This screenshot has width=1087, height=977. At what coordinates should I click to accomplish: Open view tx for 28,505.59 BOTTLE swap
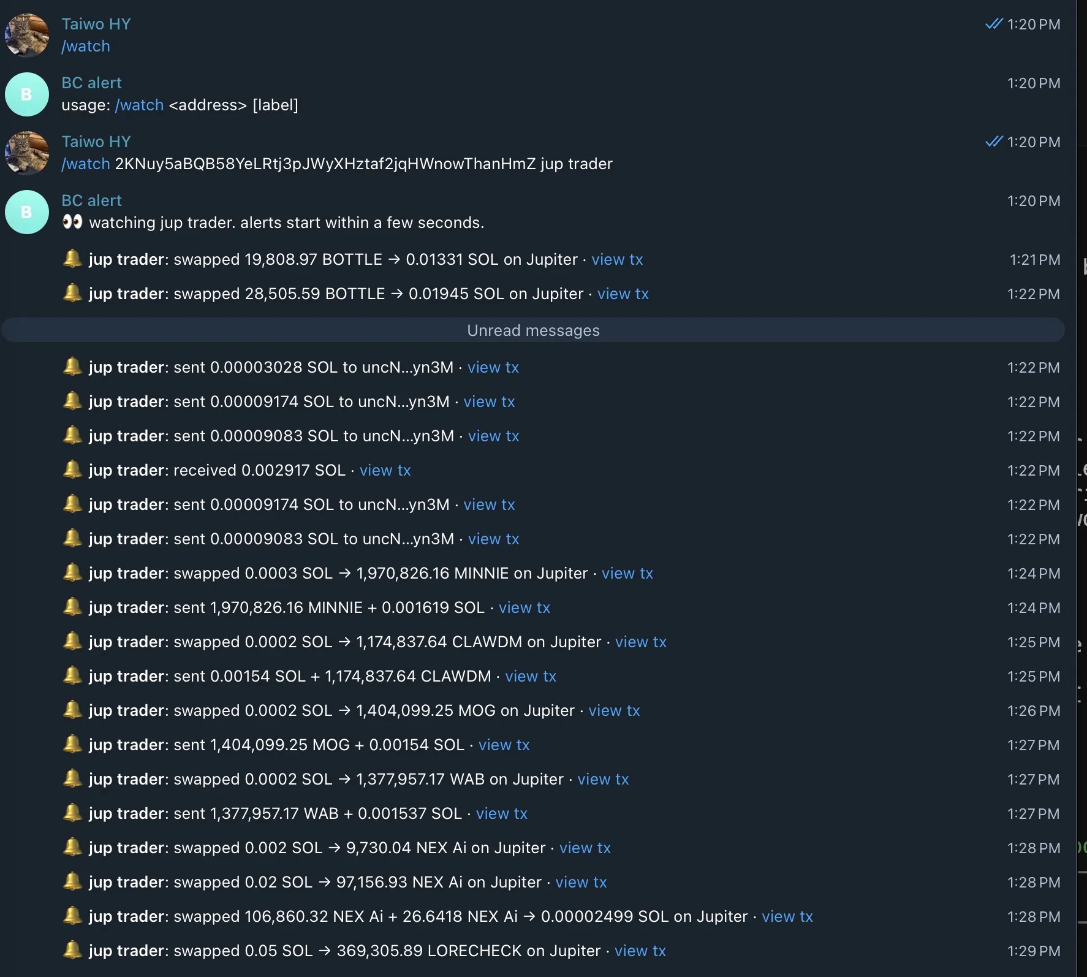(623, 294)
